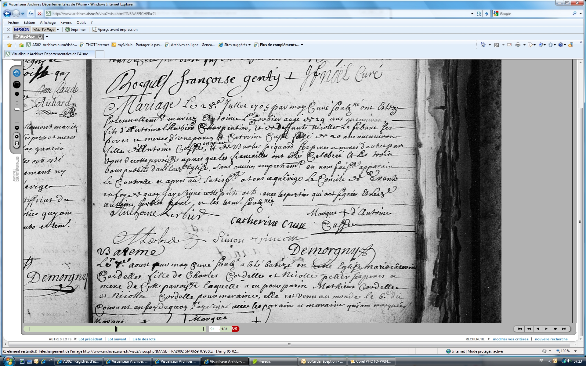586x366 pixels.
Task: Activate the rectangular selection zoom tool
Action: coord(17,84)
